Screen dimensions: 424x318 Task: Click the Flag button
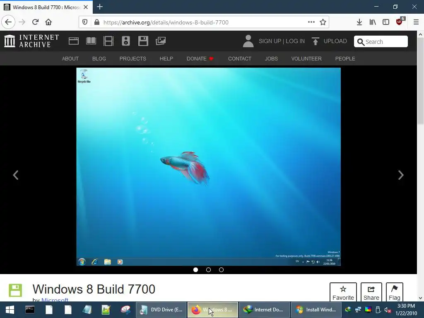point(395,292)
